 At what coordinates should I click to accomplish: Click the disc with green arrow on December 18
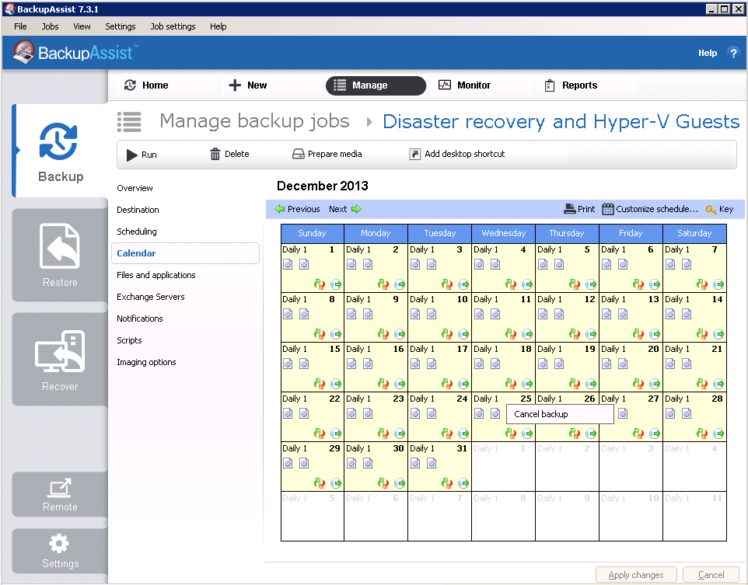click(x=527, y=383)
